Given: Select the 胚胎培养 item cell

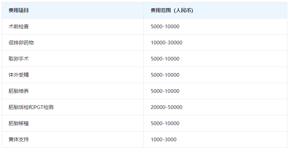Looking at the screenshot, I should click(19, 91).
